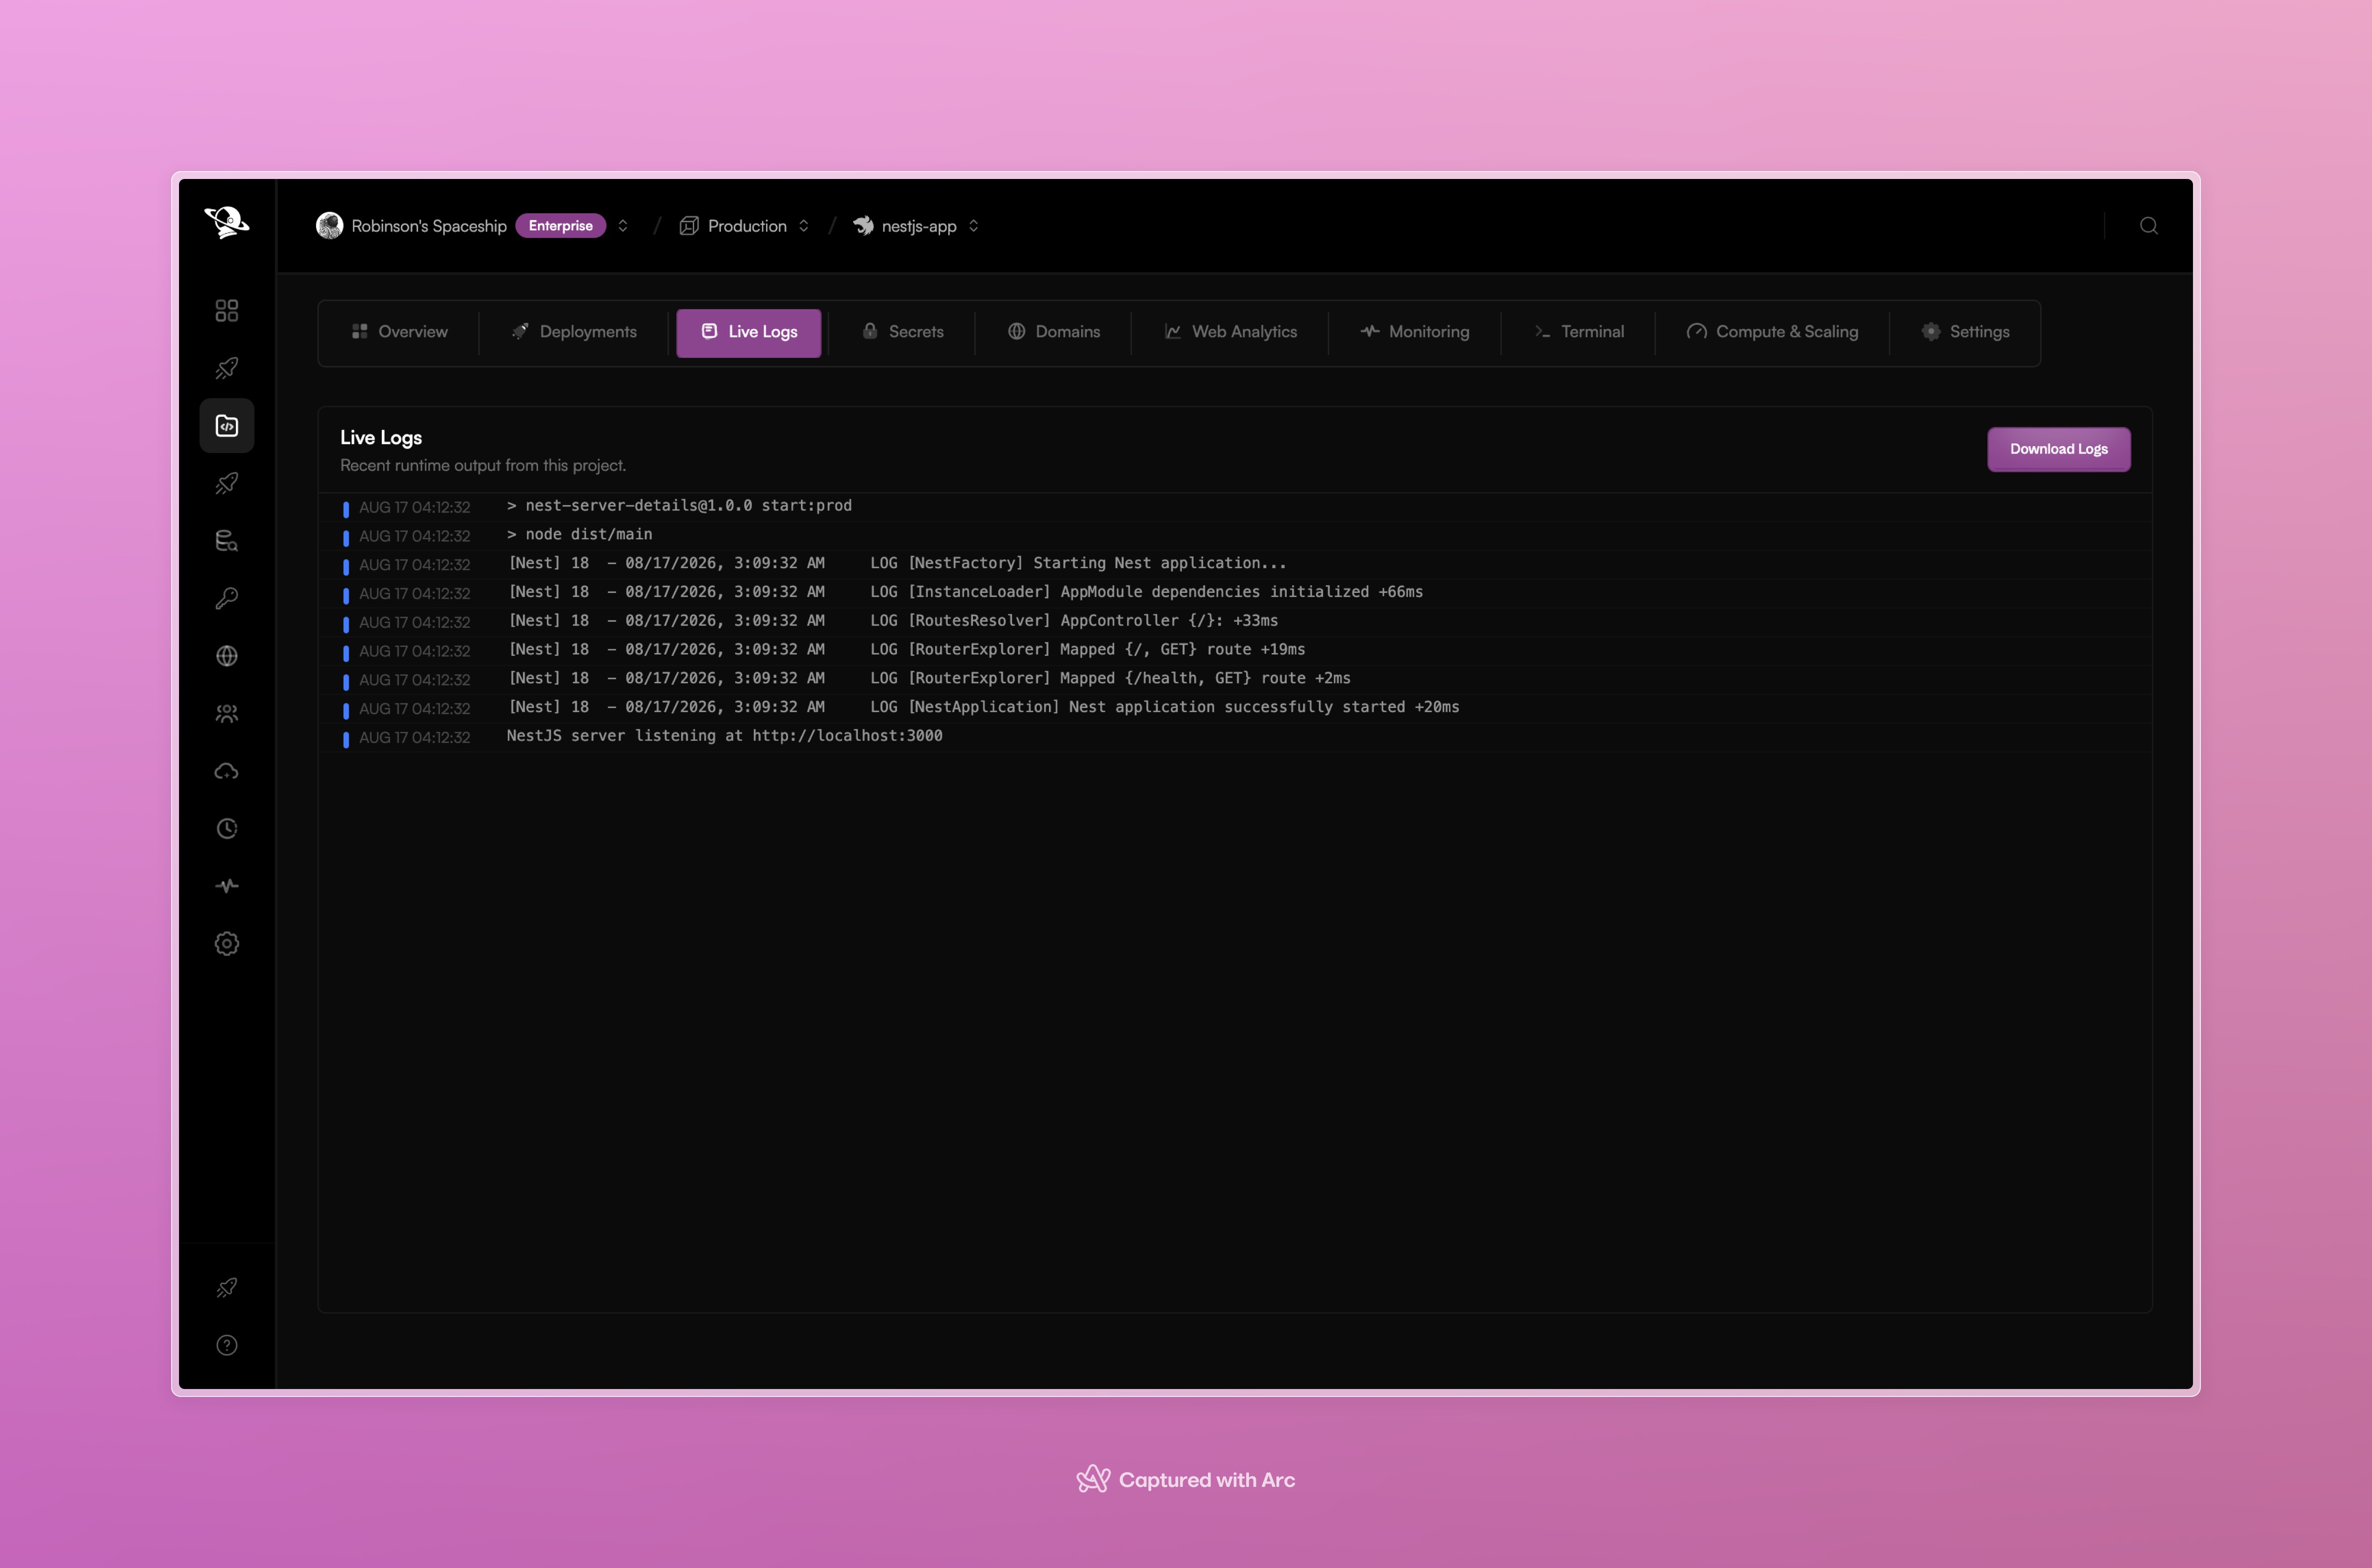Click the planet astronaut logo
Viewport: 2372px width, 1568px height.
click(x=227, y=222)
